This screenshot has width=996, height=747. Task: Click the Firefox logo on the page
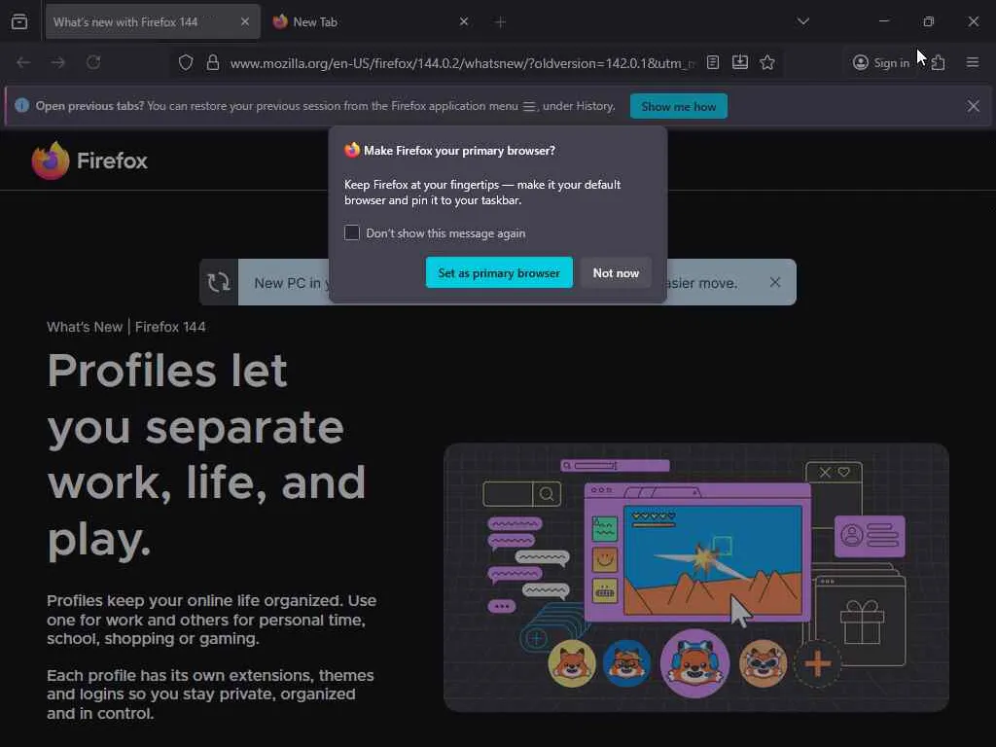point(89,160)
